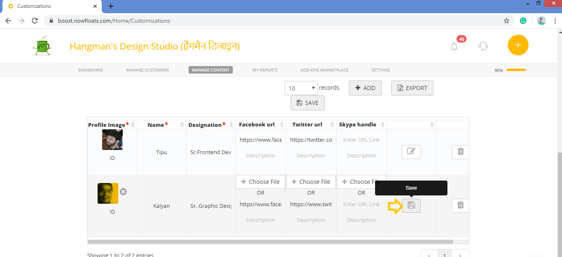Click Kalyan's Facebook Description field
The image size is (562, 257).
261,220
